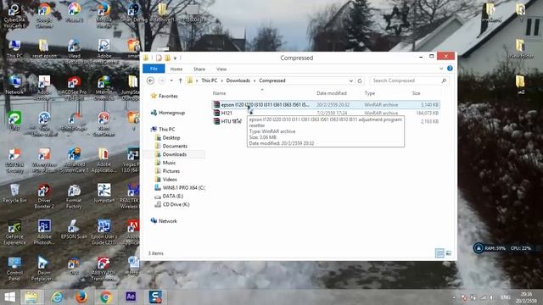The width and height of the screenshot is (543, 305).
Task: Click File Explorer on the taskbar
Action: coord(31,297)
